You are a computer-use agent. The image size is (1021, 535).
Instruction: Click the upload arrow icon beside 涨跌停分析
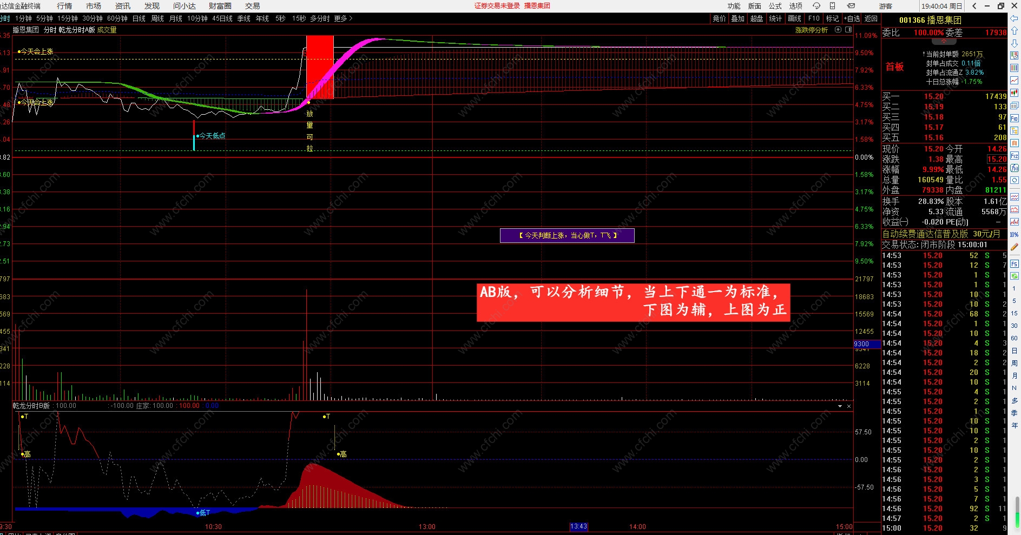[838, 30]
